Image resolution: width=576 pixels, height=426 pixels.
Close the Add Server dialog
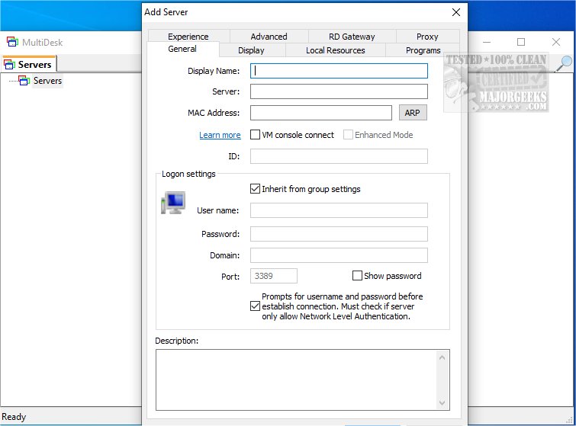456,12
